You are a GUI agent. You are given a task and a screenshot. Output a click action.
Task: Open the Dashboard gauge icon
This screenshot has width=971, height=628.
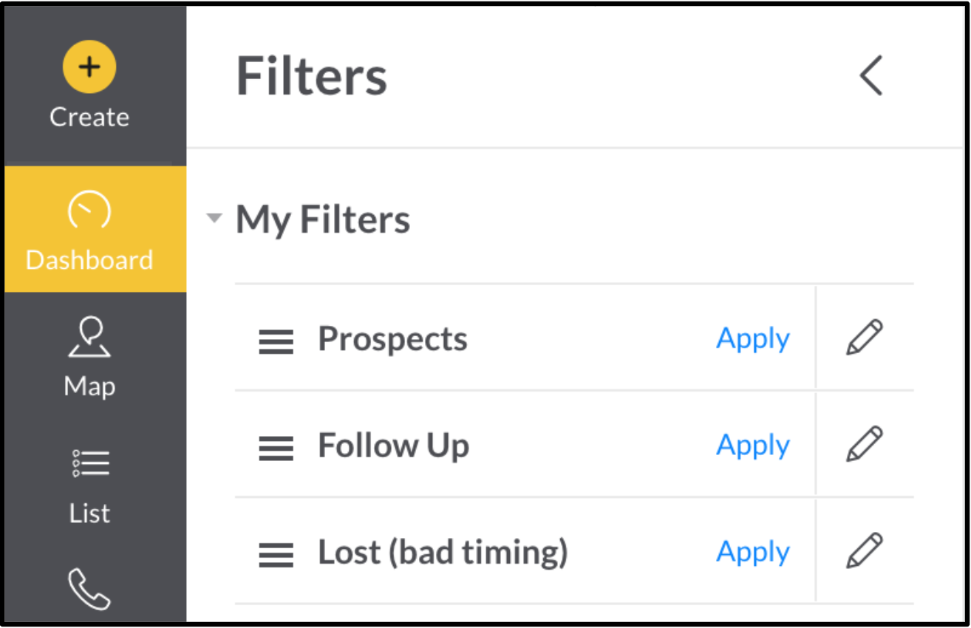[89, 211]
